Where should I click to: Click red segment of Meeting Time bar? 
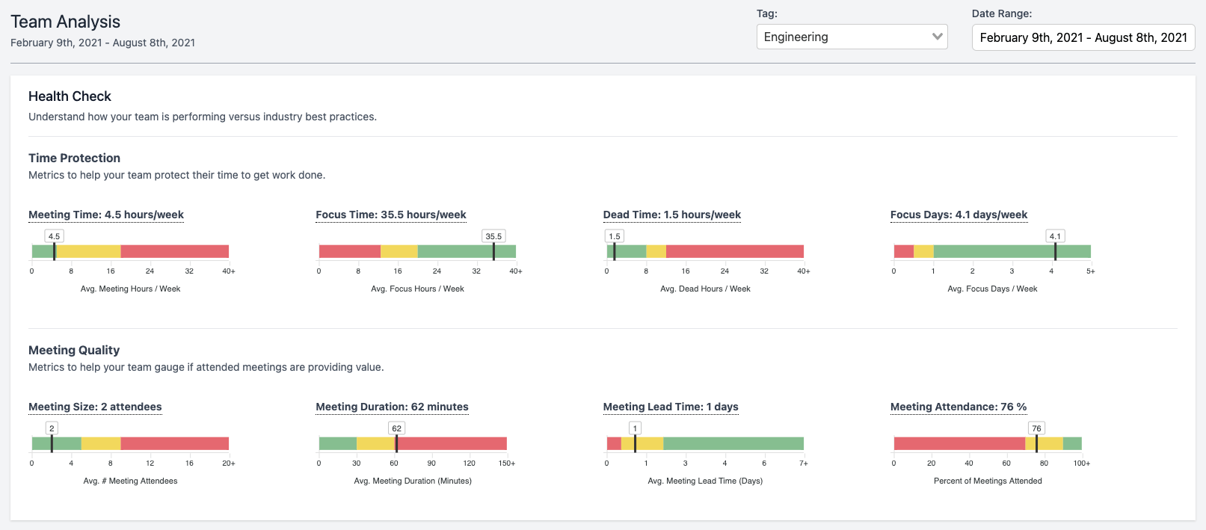click(x=174, y=252)
